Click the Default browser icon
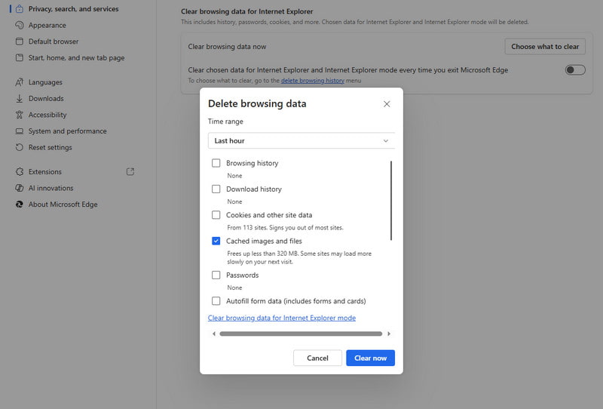The image size is (603, 409). (20, 42)
